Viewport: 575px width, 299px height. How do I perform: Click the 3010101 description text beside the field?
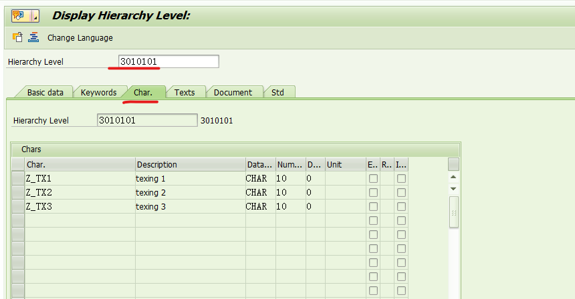click(x=217, y=120)
